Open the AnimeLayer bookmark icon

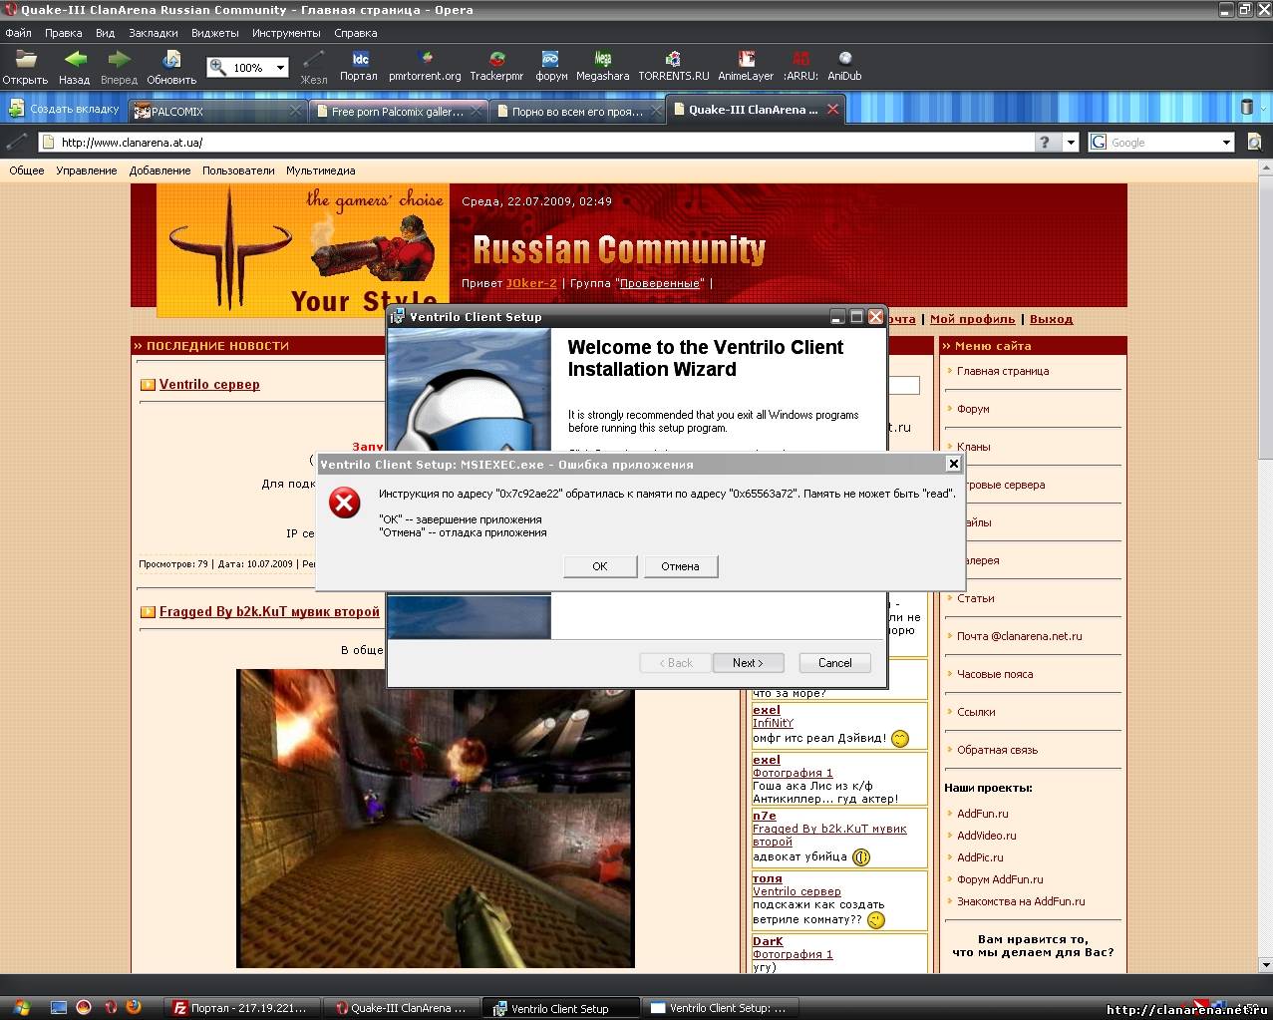[x=746, y=60]
